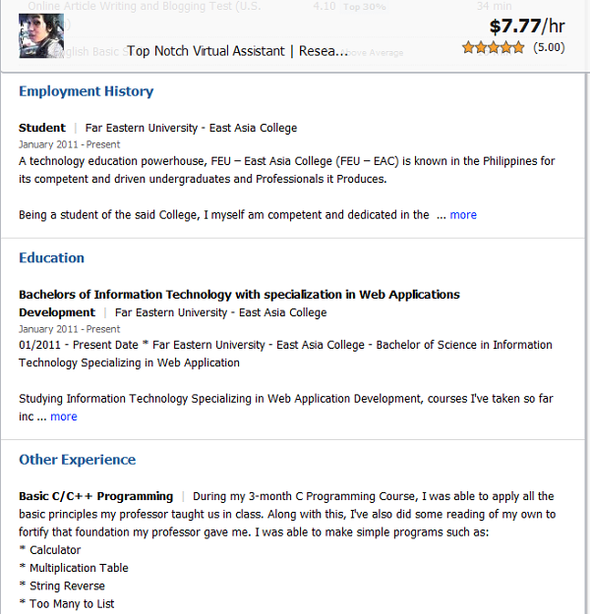Click the String Reverse list item
The height and width of the screenshot is (614, 590).
point(68,586)
